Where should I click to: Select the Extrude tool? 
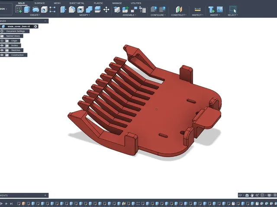point(27,9)
